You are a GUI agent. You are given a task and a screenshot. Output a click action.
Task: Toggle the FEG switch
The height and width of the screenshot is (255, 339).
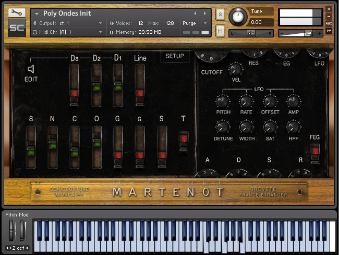315,154
